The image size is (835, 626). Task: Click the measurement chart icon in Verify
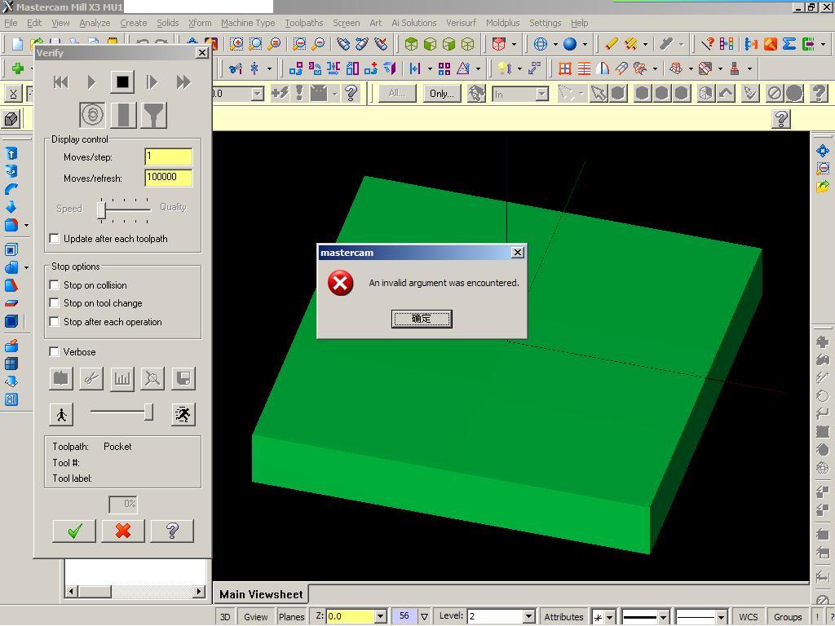[x=122, y=378]
